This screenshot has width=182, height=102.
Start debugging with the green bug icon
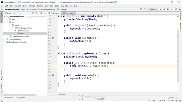(x=164, y=9)
